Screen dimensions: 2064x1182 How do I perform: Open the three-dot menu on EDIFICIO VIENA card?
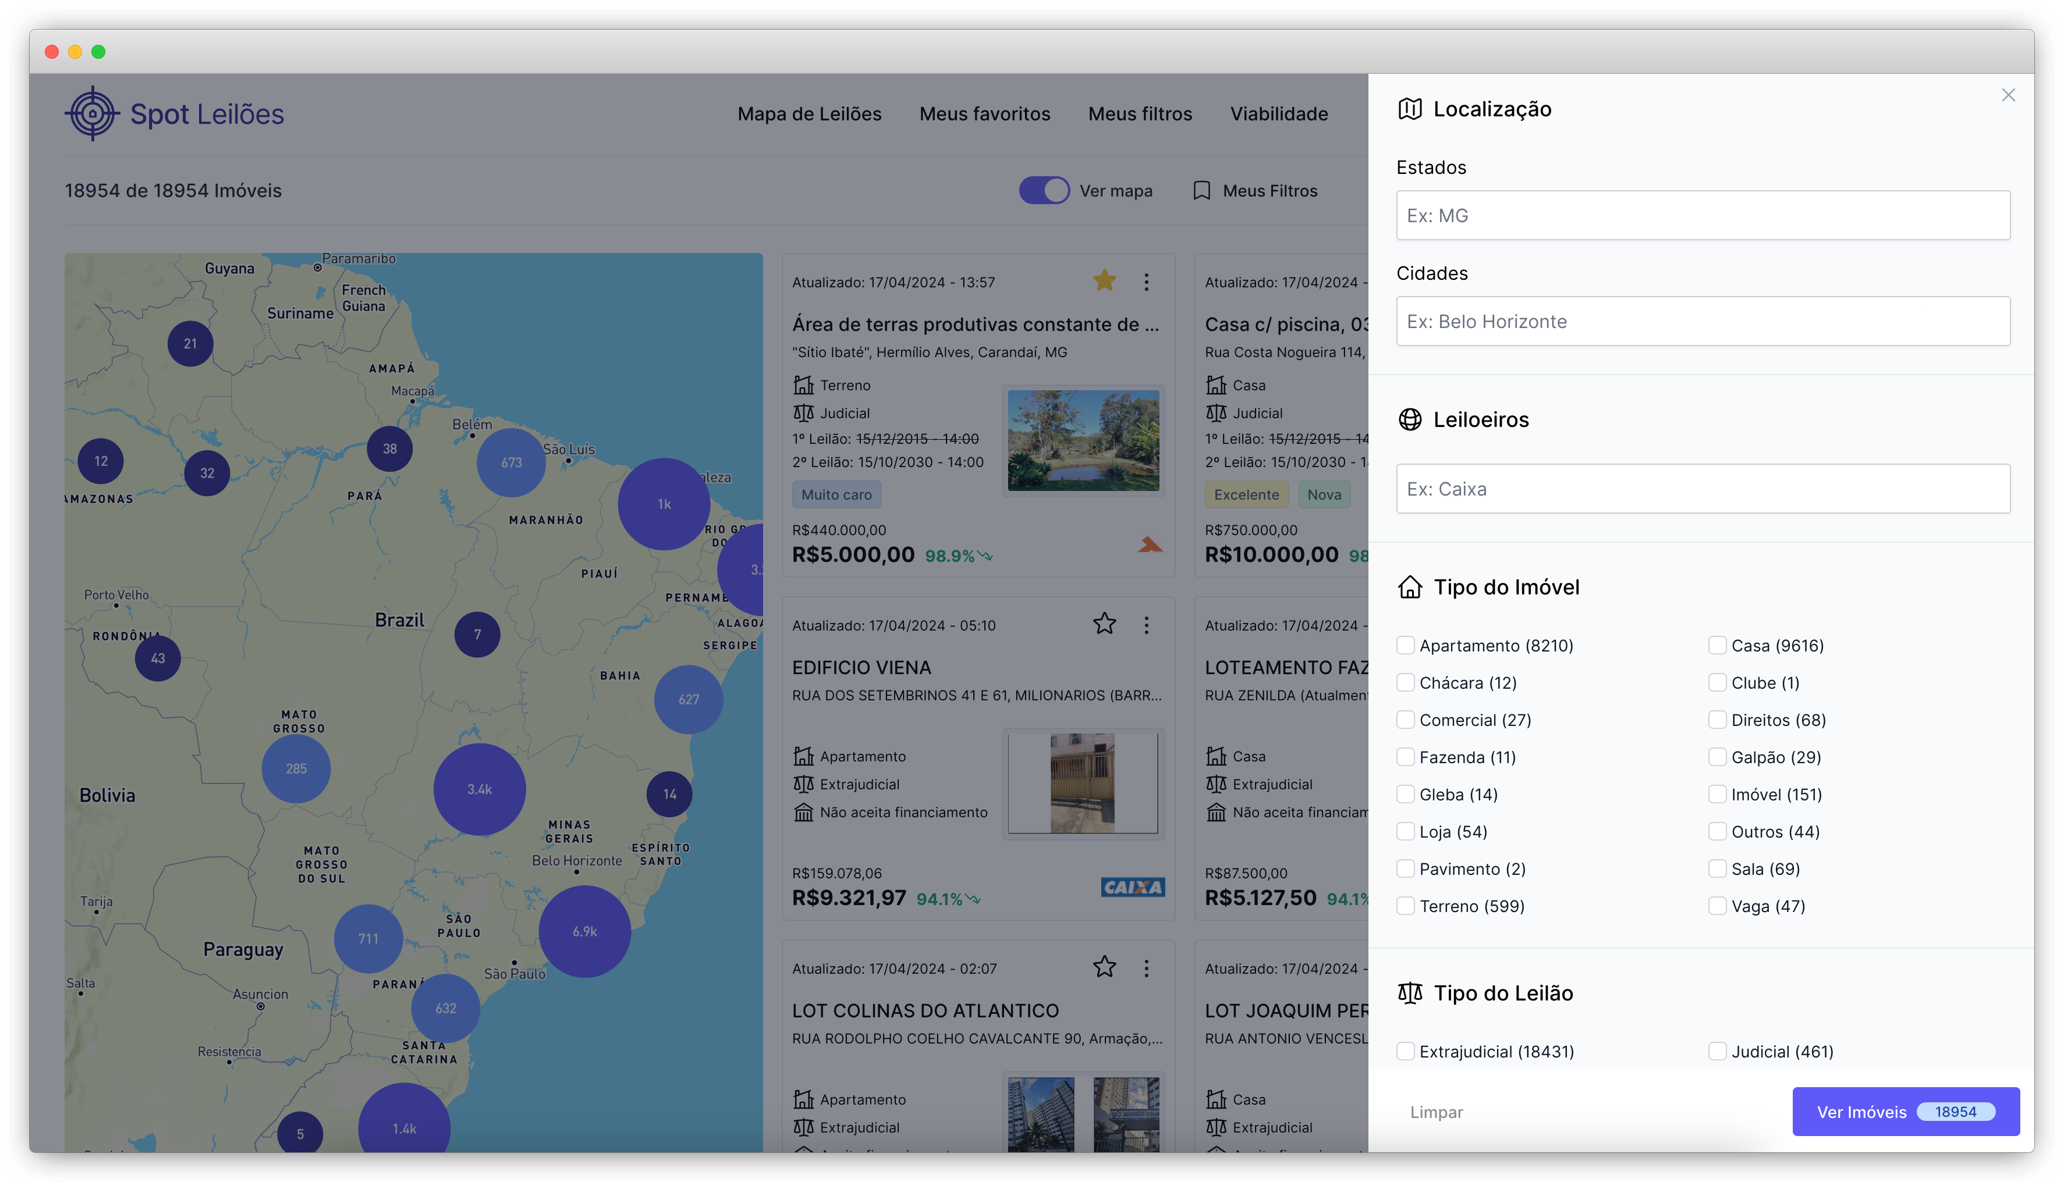(1146, 625)
